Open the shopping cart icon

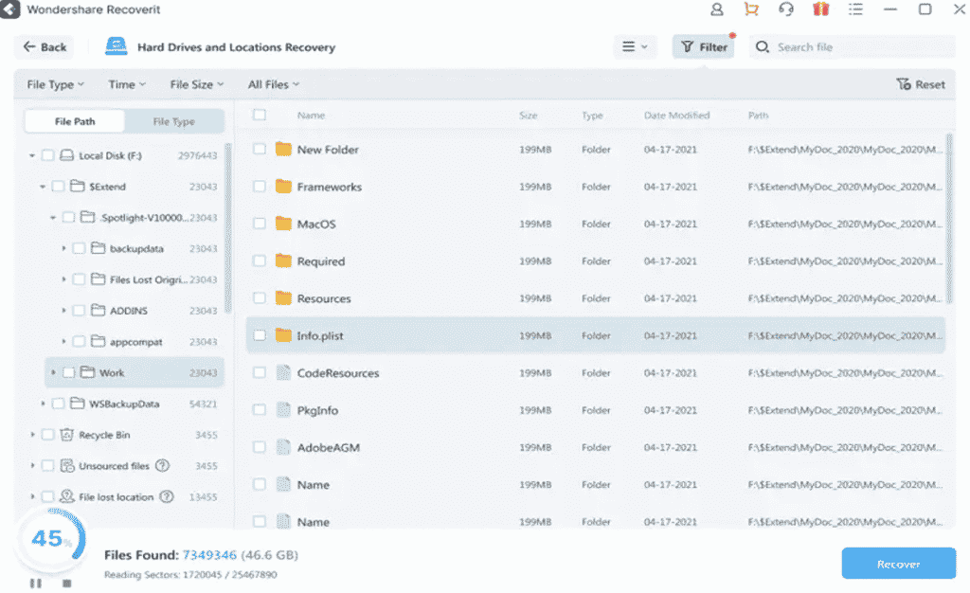pos(751,9)
